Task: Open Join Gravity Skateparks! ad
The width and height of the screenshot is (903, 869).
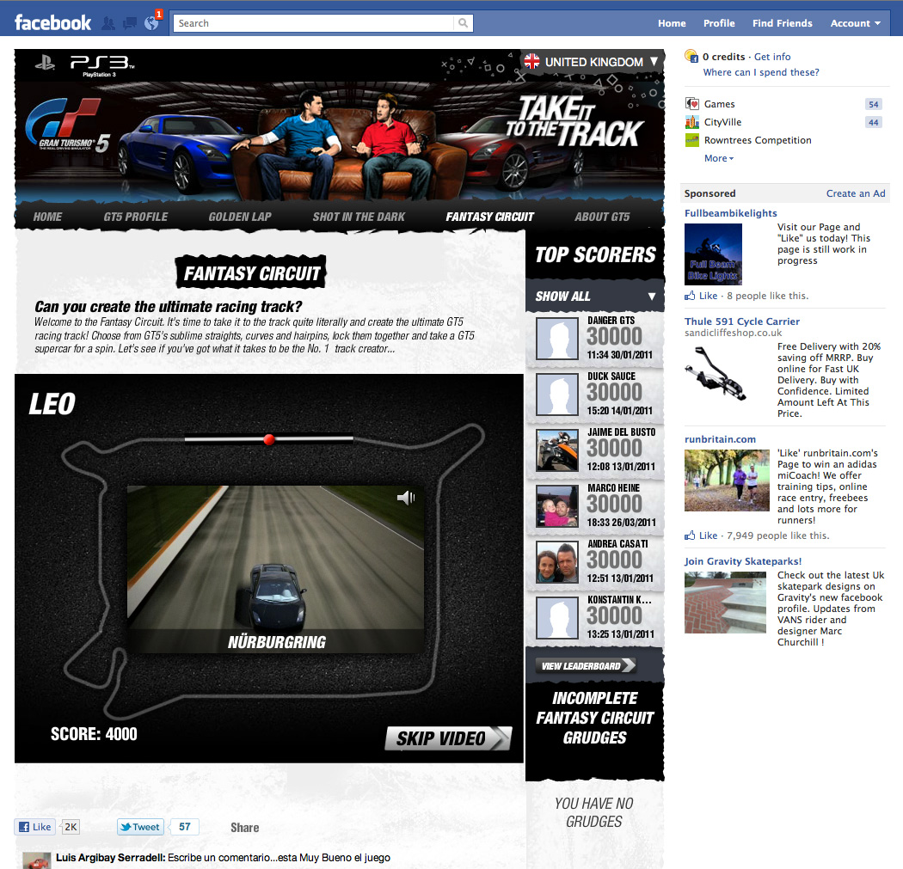Action: 743,561
